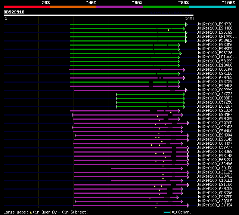This screenshot has width=239, height=215.
Task: Select hit UniRef100_A5BK99
Action: click(x=214, y=61)
